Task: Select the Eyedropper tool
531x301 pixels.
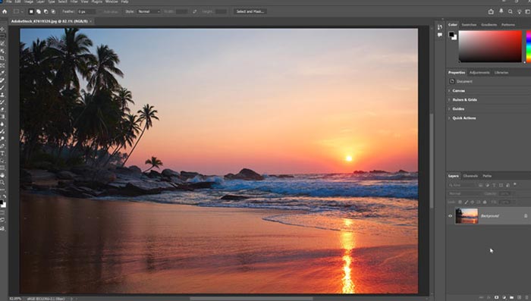Action: [2, 73]
